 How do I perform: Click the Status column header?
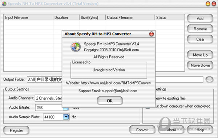170,17
